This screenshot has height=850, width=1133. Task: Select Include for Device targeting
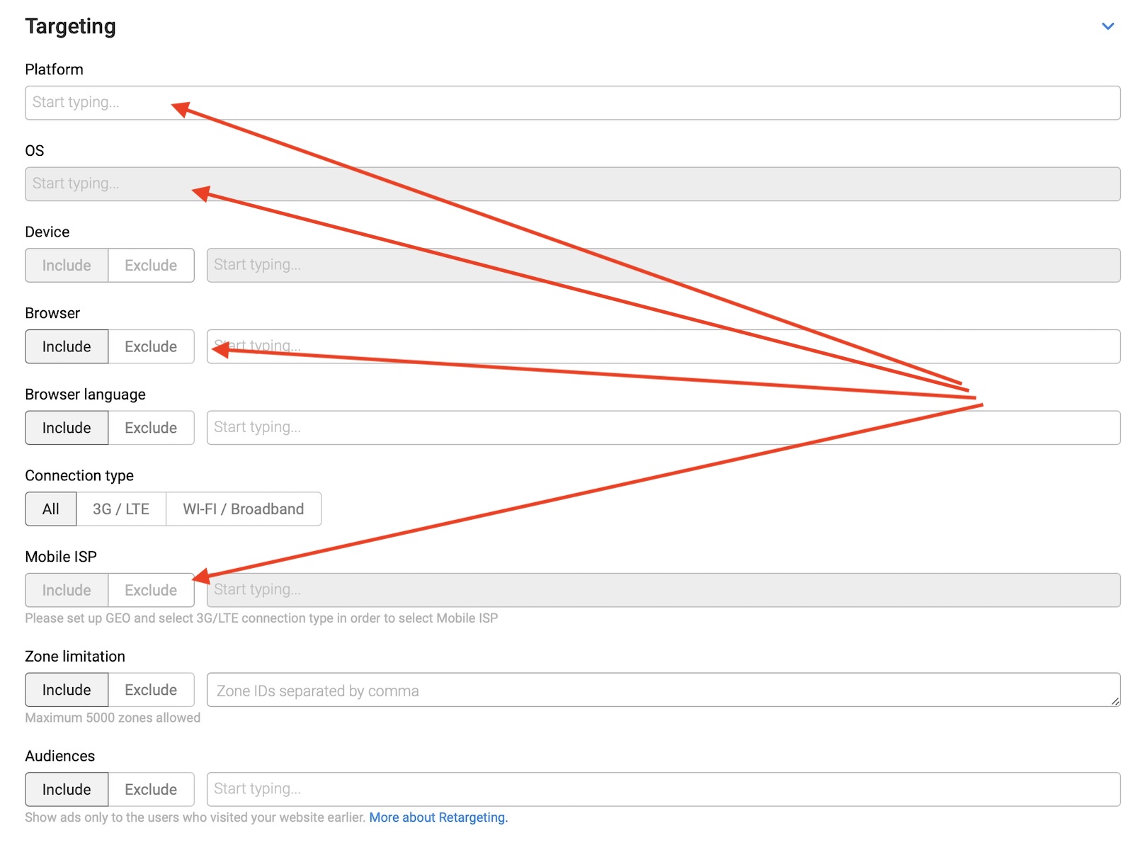[x=67, y=266]
